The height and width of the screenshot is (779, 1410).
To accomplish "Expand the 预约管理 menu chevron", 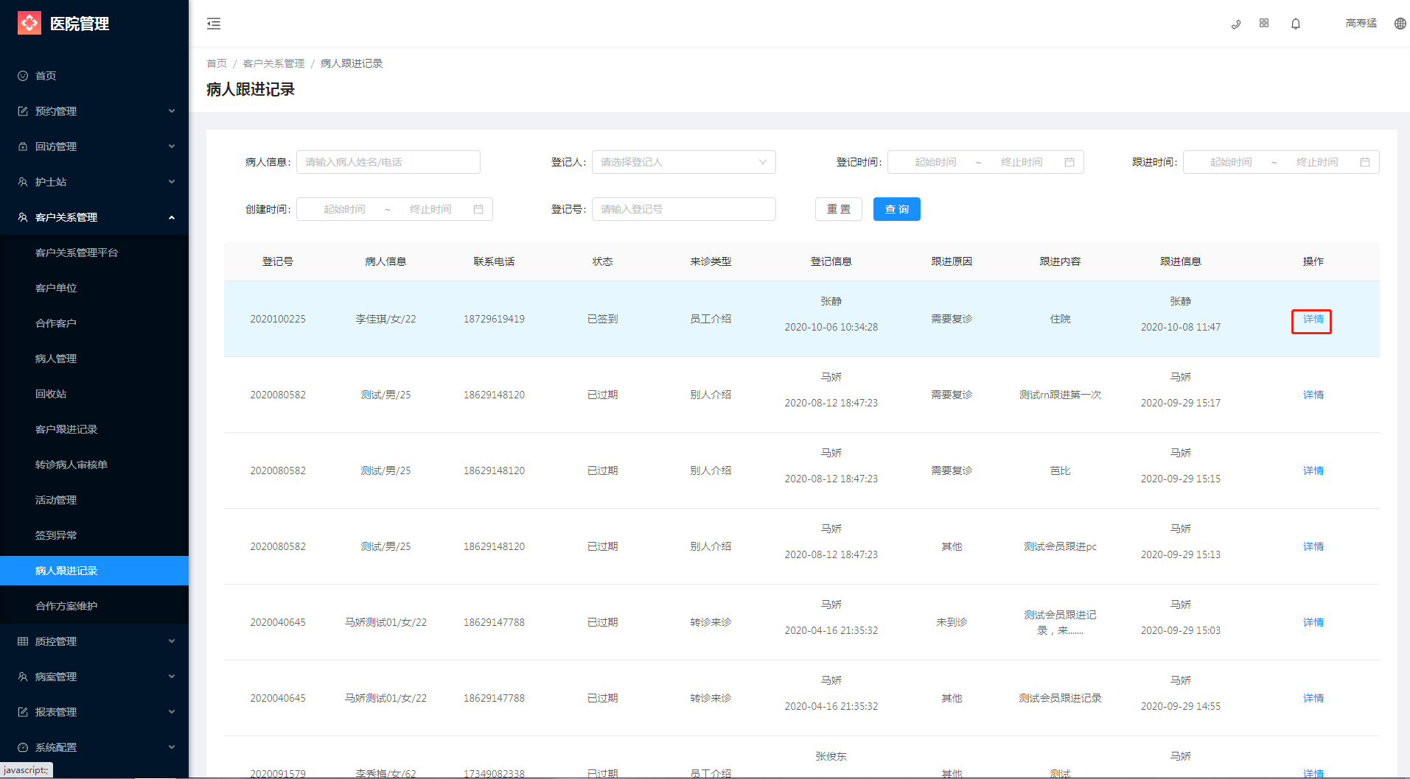I will pyautogui.click(x=172, y=111).
